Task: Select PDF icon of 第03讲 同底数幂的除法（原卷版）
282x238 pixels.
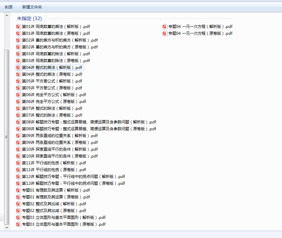Action: pos(18,61)
